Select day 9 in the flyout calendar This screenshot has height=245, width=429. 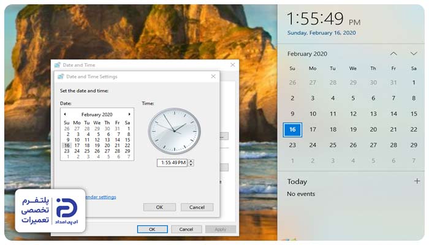pyautogui.click(x=292, y=114)
